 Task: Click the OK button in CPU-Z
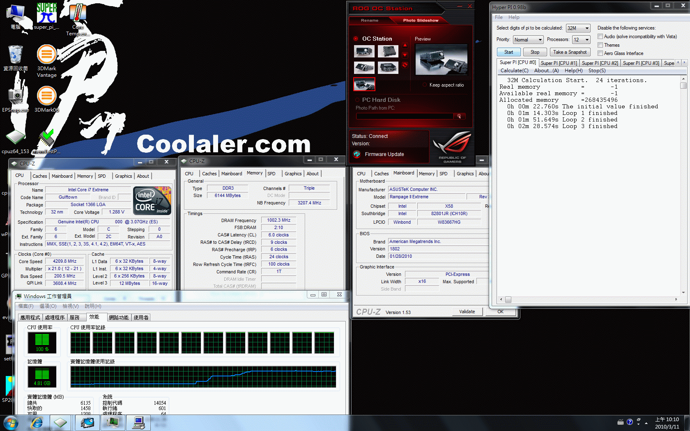500,312
